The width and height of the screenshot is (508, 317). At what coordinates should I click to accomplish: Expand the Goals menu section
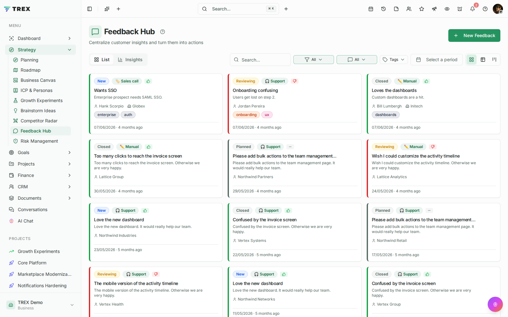40,152
